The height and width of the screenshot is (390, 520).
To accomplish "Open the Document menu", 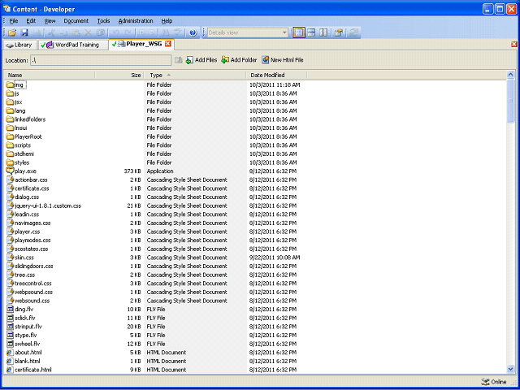I will tap(76, 21).
